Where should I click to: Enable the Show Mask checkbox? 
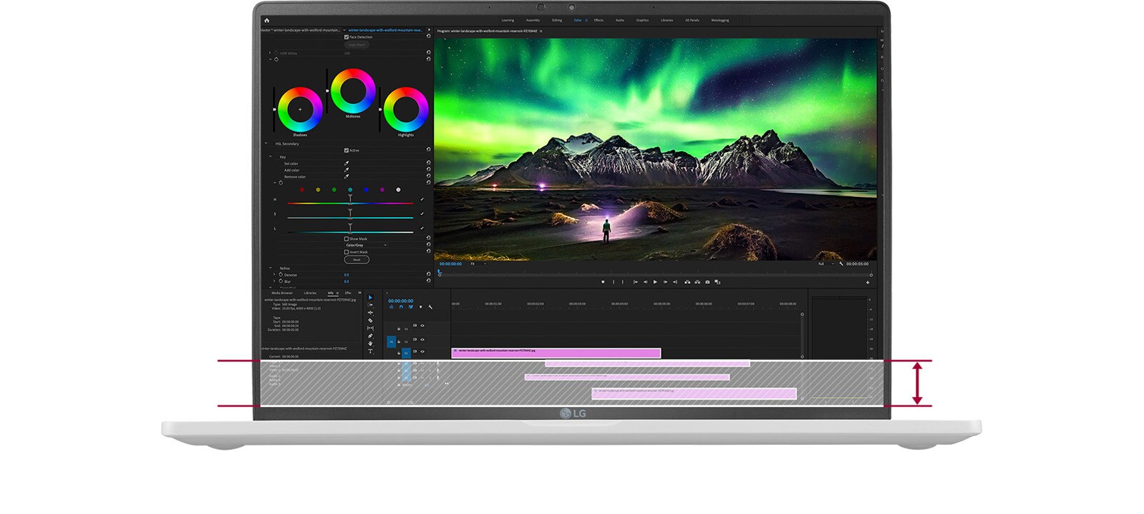tap(347, 239)
